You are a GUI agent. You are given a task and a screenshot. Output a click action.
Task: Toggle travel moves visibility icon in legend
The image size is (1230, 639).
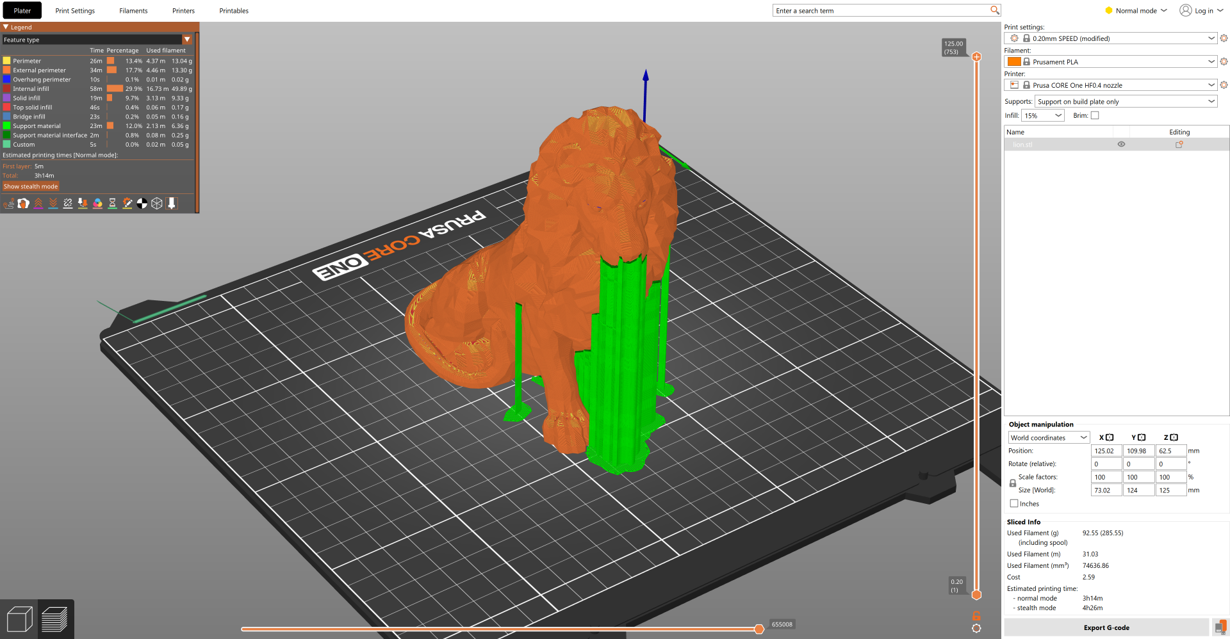tap(9, 204)
